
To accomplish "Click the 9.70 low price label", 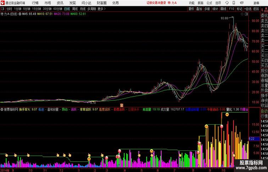I will click(93, 103).
